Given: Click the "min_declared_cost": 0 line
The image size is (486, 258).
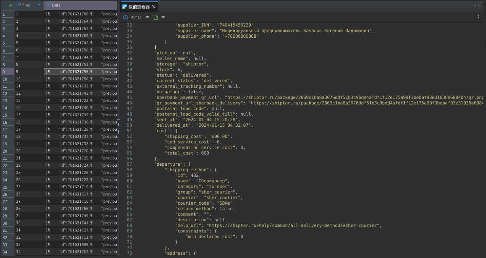Looking at the screenshot, I should click(x=214, y=237).
